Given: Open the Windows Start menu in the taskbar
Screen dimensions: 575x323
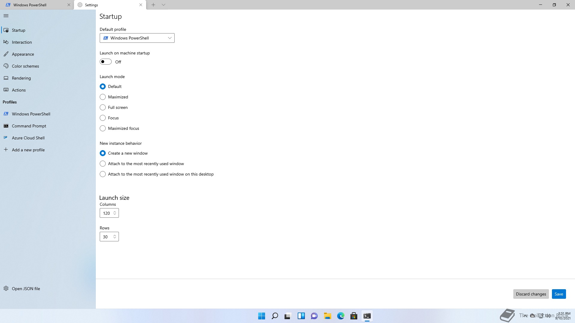Looking at the screenshot, I should point(262,316).
